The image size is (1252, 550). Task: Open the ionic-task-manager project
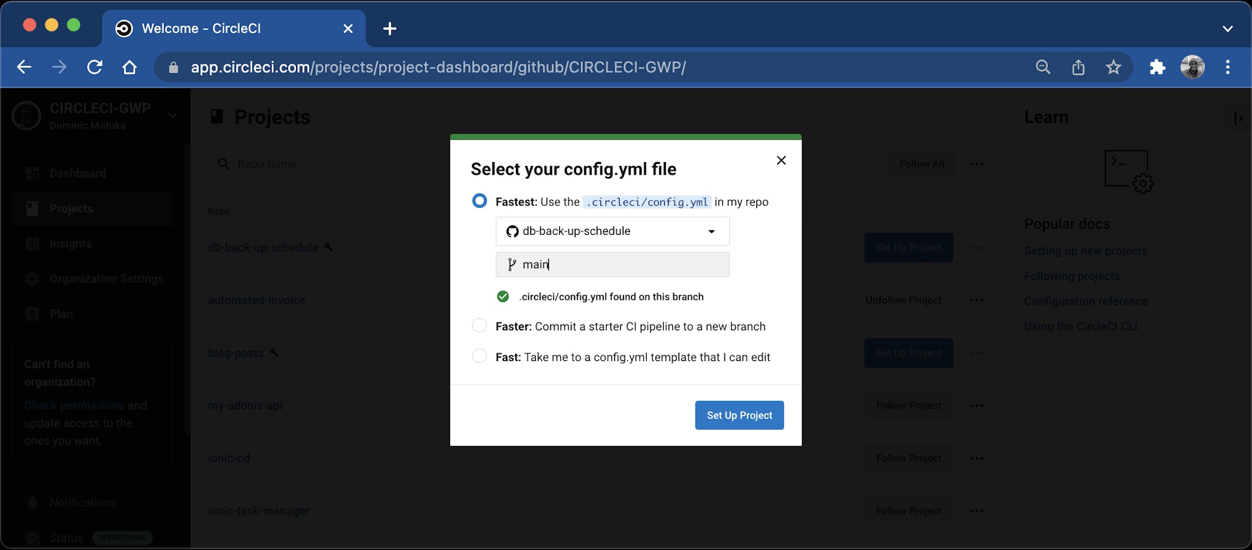click(x=259, y=511)
